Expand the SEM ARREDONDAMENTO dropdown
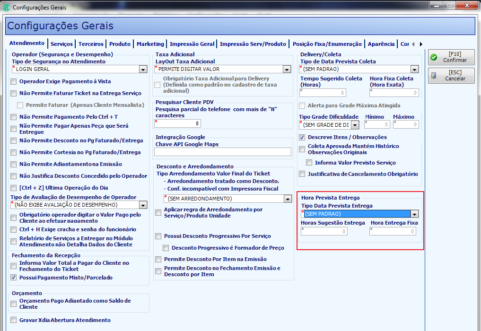 [x=288, y=199]
